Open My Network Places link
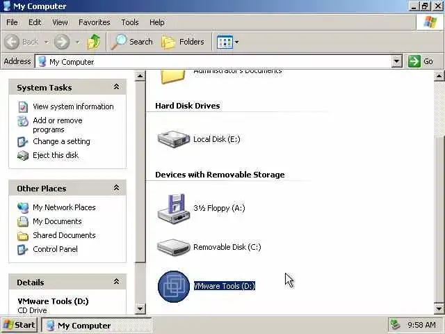445x334 pixels. 64,207
